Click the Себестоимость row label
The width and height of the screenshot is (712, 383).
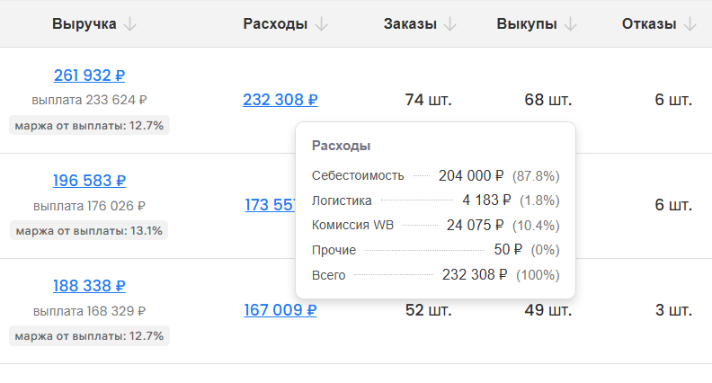click(x=358, y=176)
